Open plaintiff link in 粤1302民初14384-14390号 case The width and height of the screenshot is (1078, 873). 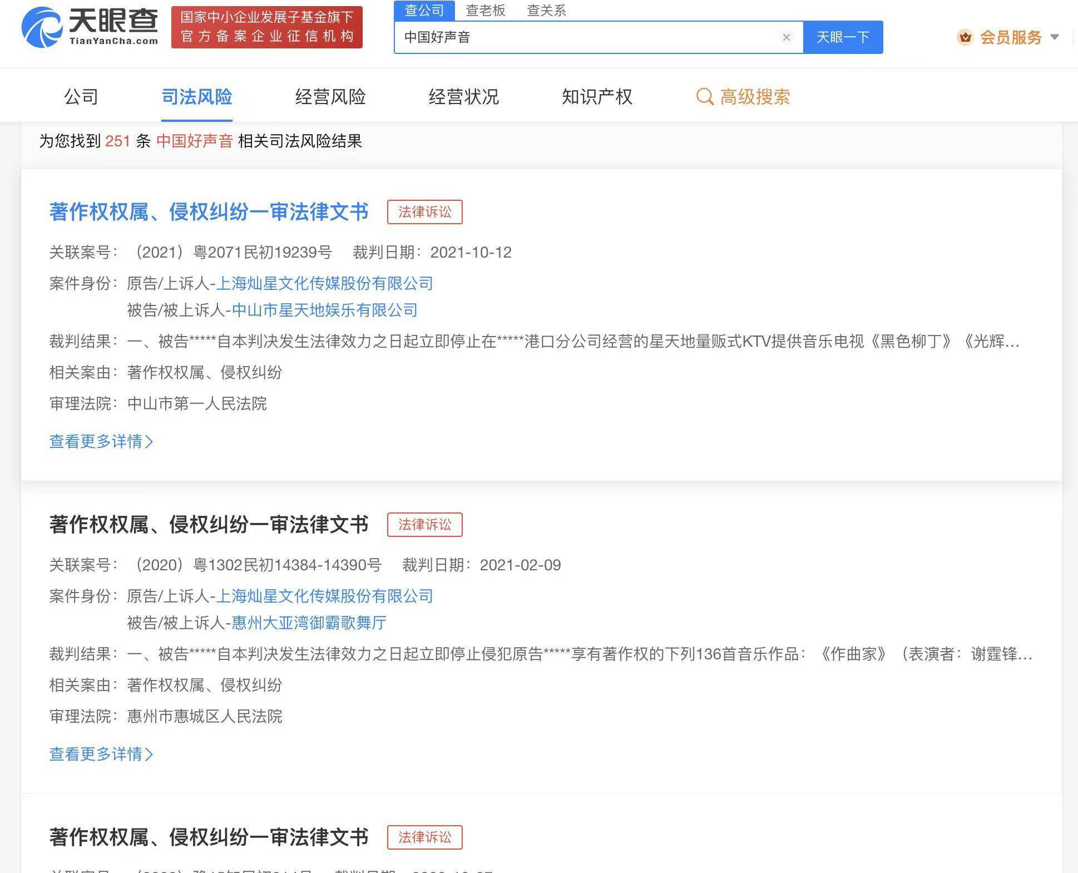coord(325,596)
